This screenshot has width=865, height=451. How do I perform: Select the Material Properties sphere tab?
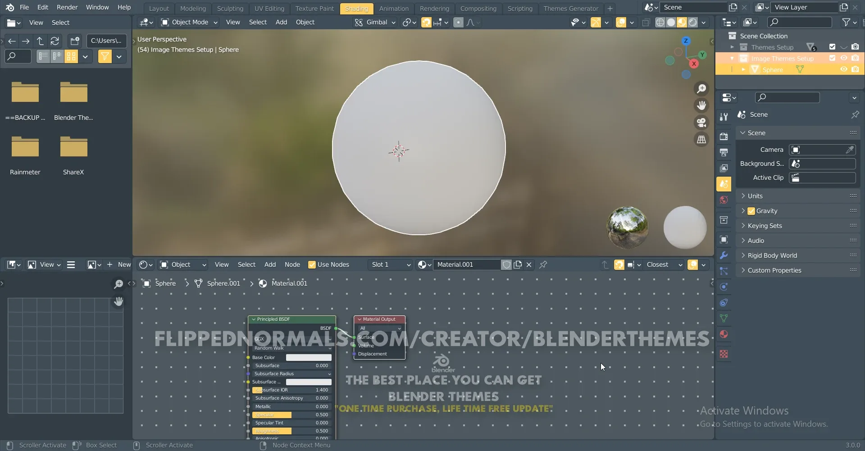point(724,334)
